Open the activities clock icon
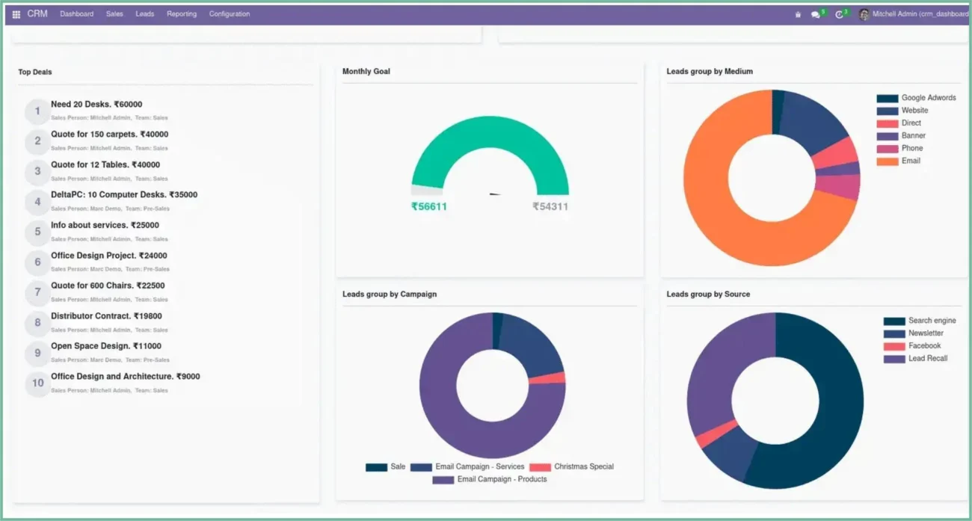 (x=839, y=13)
